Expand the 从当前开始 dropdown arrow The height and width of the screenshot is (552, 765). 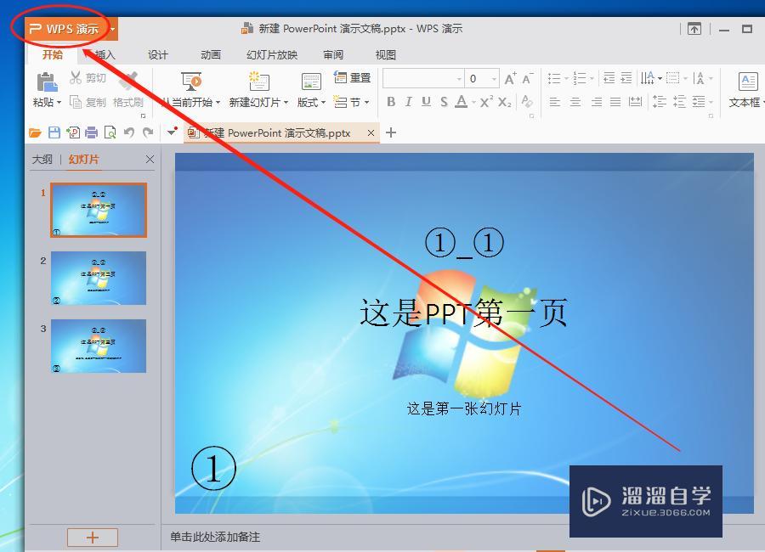[x=218, y=103]
